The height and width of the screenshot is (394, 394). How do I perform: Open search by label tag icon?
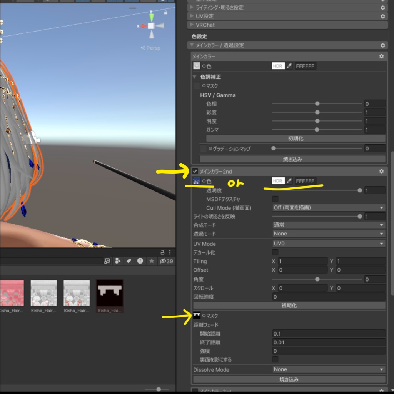(x=129, y=261)
